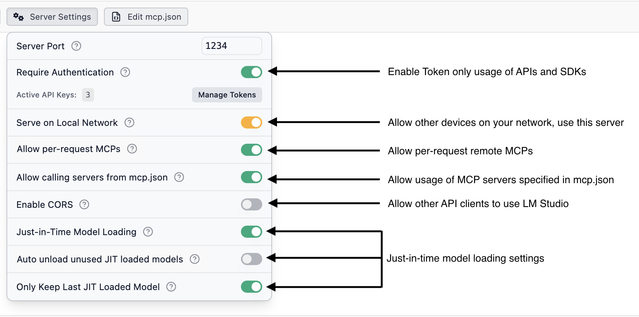The height and width of the screenshot is (317, 639).
Task: Click the help icon beside Server Port
Action: click(76, 46)
